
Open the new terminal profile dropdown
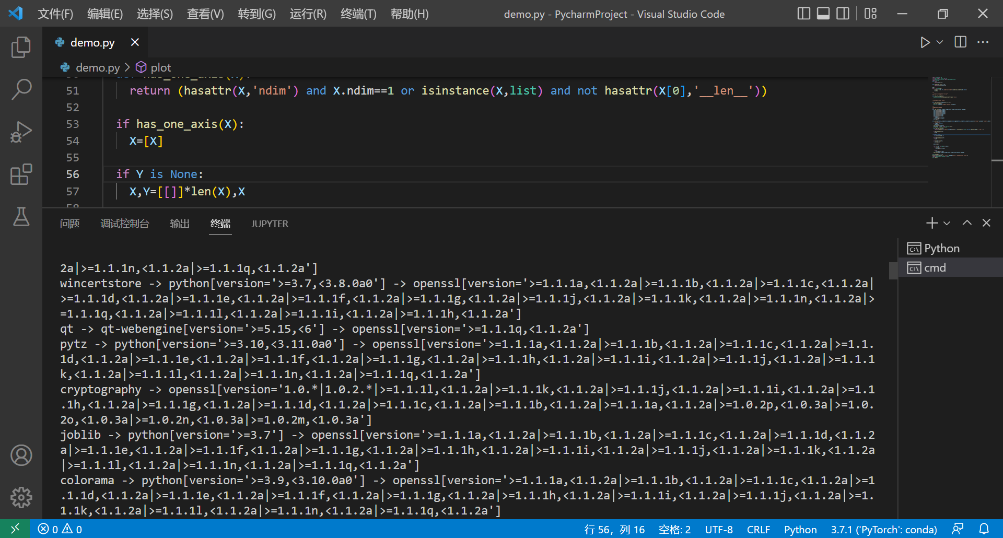tap(948, 223)
